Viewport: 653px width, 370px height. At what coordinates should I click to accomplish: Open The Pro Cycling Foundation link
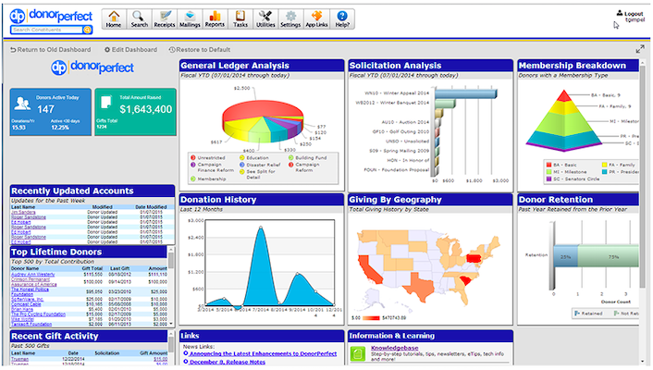pos(38,314)
